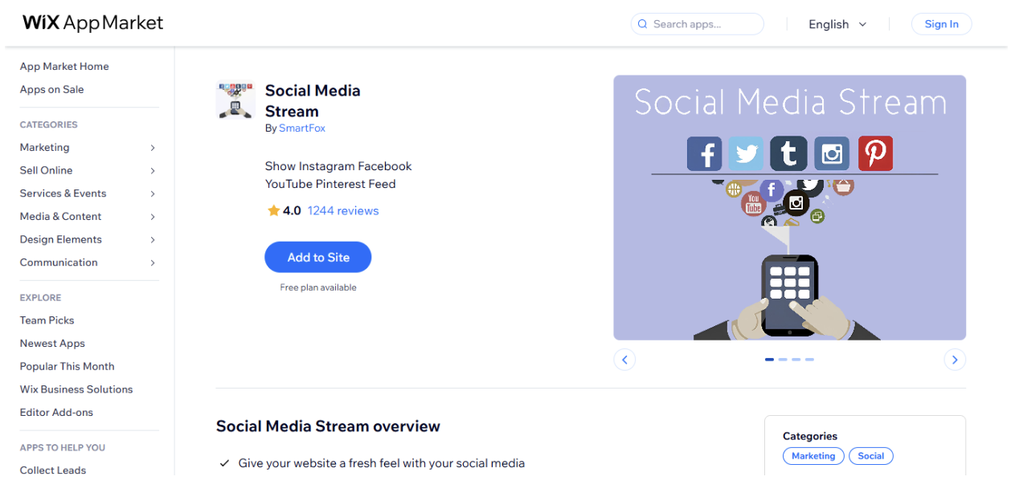The height and width of the screenshot is (501, 1011).
Task: Open App Market Home
Action: [x=64, y=66]
